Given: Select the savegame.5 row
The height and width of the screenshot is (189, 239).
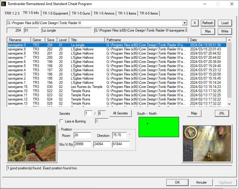Looking at the screenshot, I should coord(117,66).
